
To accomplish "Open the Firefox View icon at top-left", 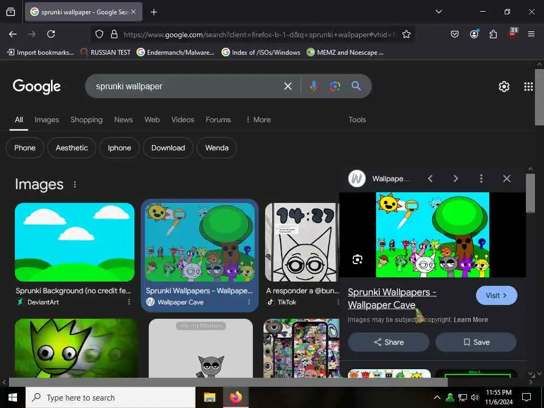I will click(11, 12).
